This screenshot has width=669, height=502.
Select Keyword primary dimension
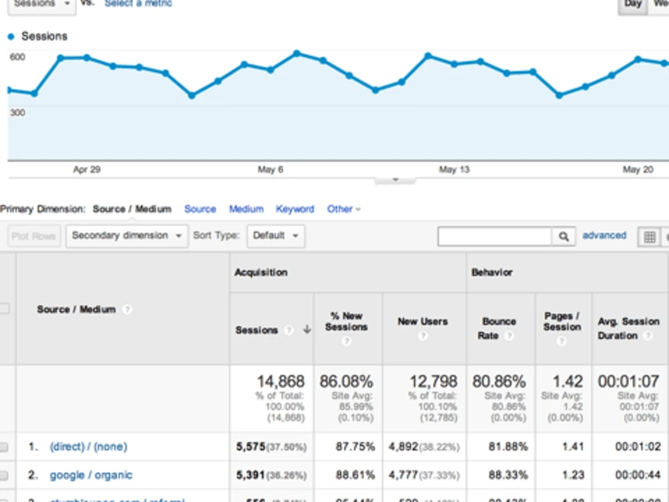pos(295,209)
